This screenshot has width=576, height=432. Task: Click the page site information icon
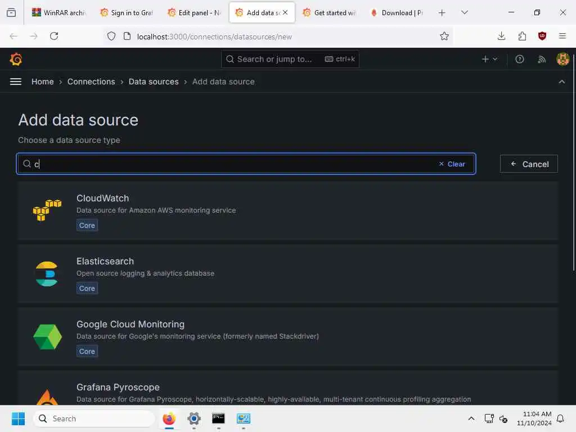(127, 36)
